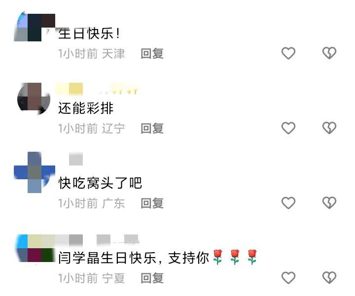The width and height of the screenshot is (355, 296).
Task: Open avatar of the 还能彩排 commenter
Action: [x=34, y=99]
